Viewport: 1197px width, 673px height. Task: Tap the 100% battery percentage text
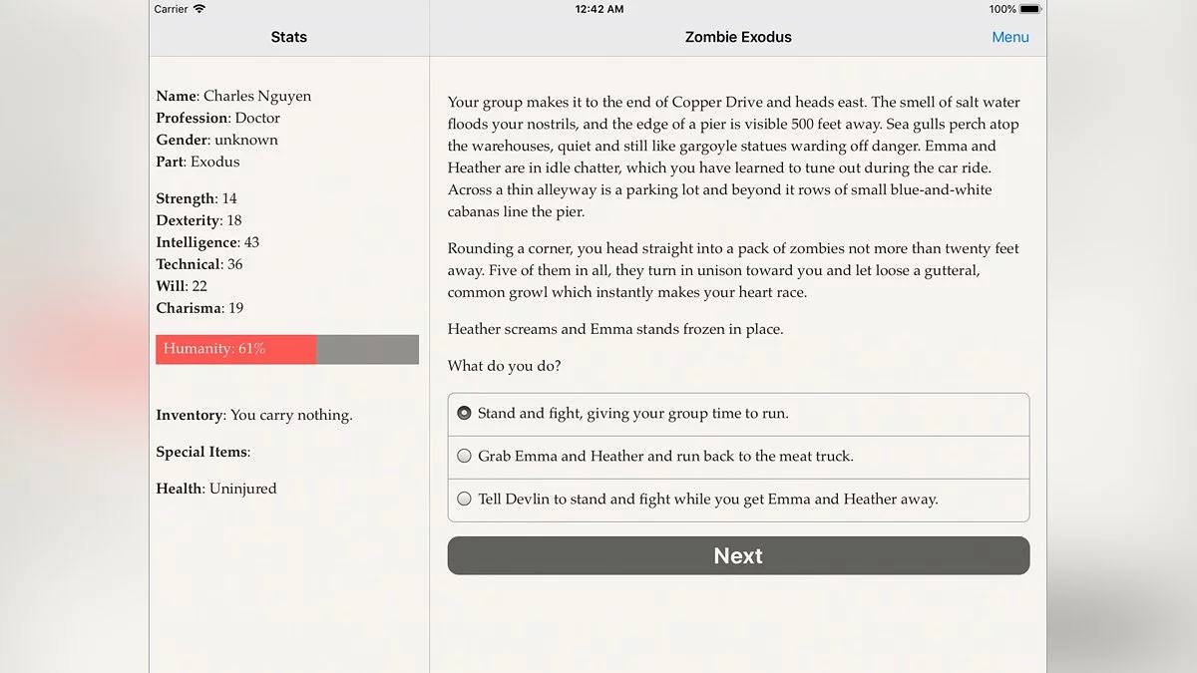point(1002,9)
